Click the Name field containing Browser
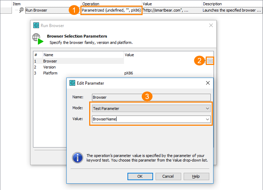Screen dimensions: 263x190 pyautogui.click(x=151, y=97)
